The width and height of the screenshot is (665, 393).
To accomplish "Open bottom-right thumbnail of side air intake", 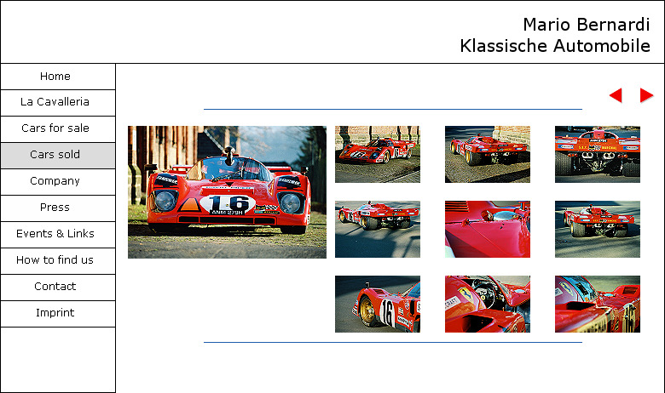I will pos(597,304).
